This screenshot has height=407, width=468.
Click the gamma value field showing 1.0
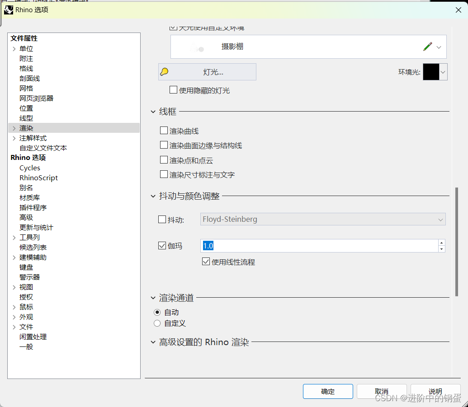(x=319, y=246)
